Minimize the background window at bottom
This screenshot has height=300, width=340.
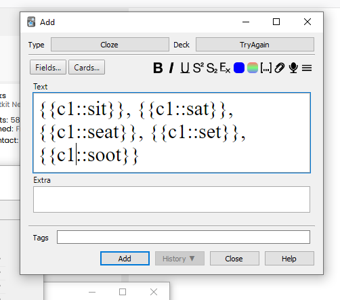pos(92,292)
